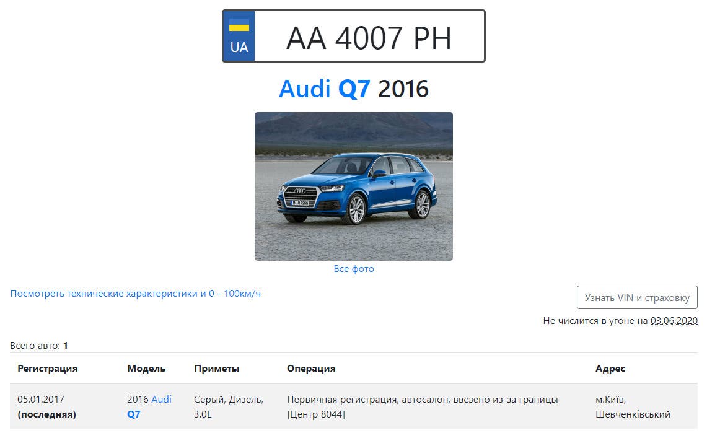Click the Узнать VIN и страховку button
707x433 pixels.
pos(637,297)
